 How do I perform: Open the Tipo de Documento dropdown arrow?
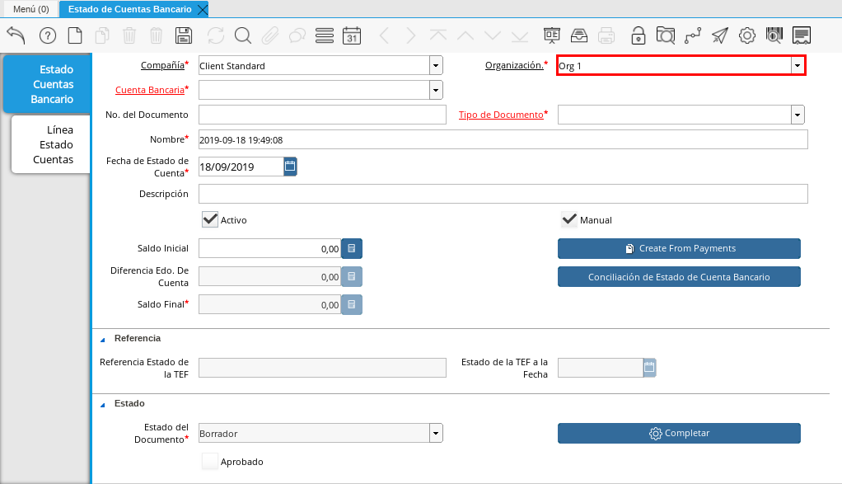coord(798,115)
